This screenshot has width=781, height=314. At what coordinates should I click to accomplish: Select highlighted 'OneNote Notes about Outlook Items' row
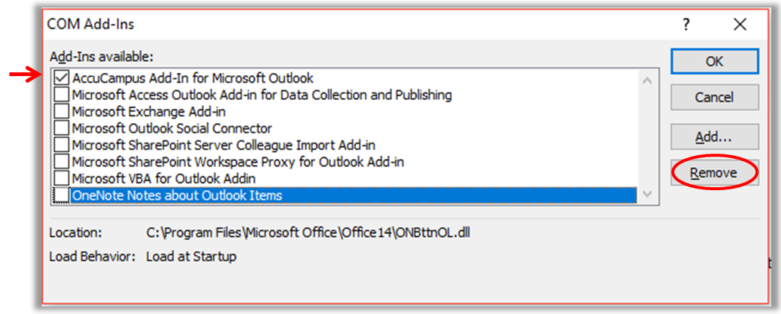coord(354,195)
